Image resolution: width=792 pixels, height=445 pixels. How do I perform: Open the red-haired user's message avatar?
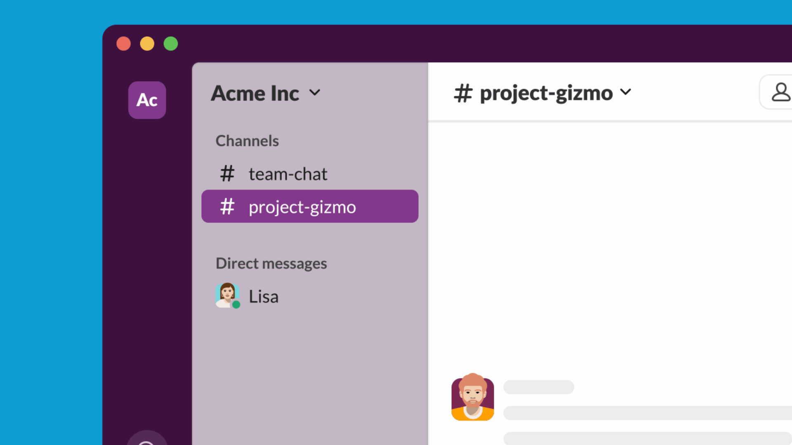pyautogui.click(x=473, y=397)
